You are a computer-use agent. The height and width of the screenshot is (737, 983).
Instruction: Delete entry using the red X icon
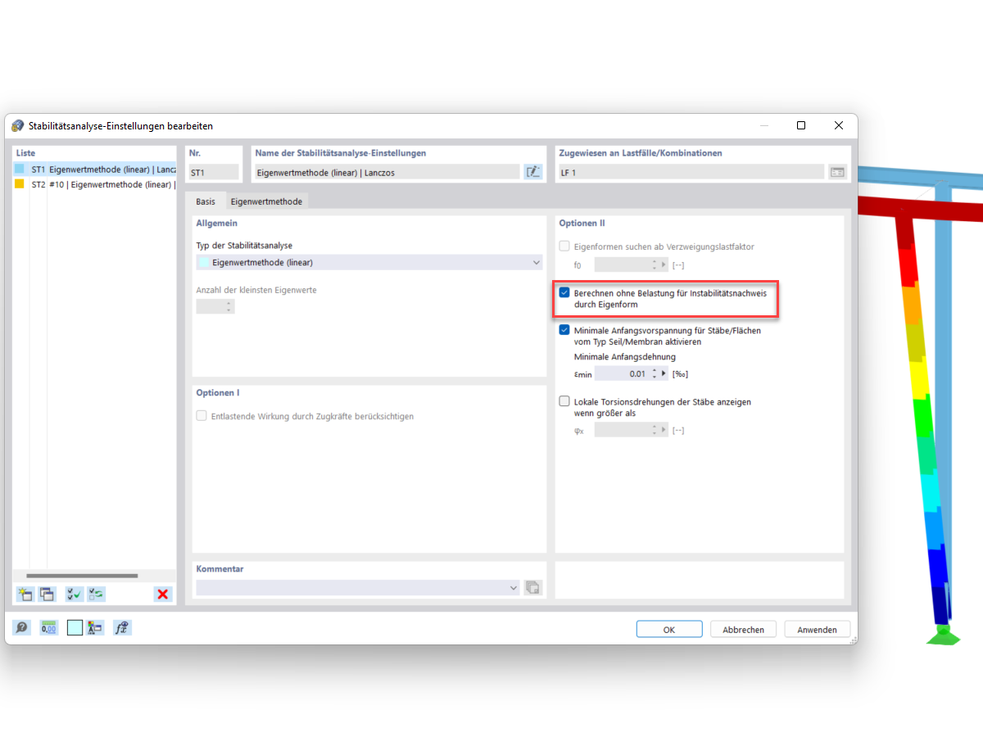[x=162, y=594]
